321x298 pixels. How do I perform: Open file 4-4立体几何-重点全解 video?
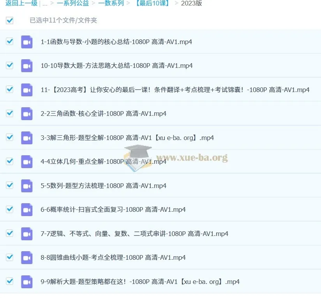103,161
